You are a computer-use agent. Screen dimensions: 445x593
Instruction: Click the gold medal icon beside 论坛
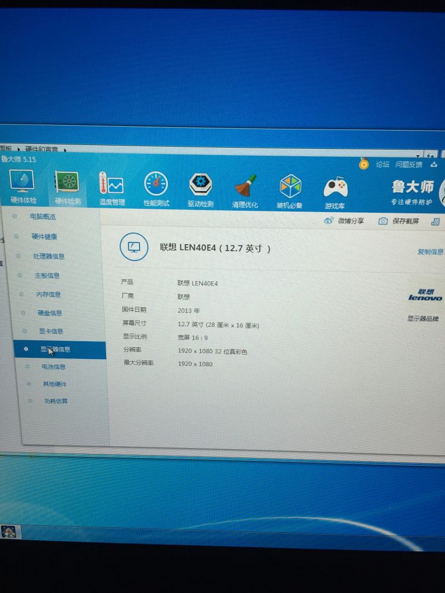[364, 163]
